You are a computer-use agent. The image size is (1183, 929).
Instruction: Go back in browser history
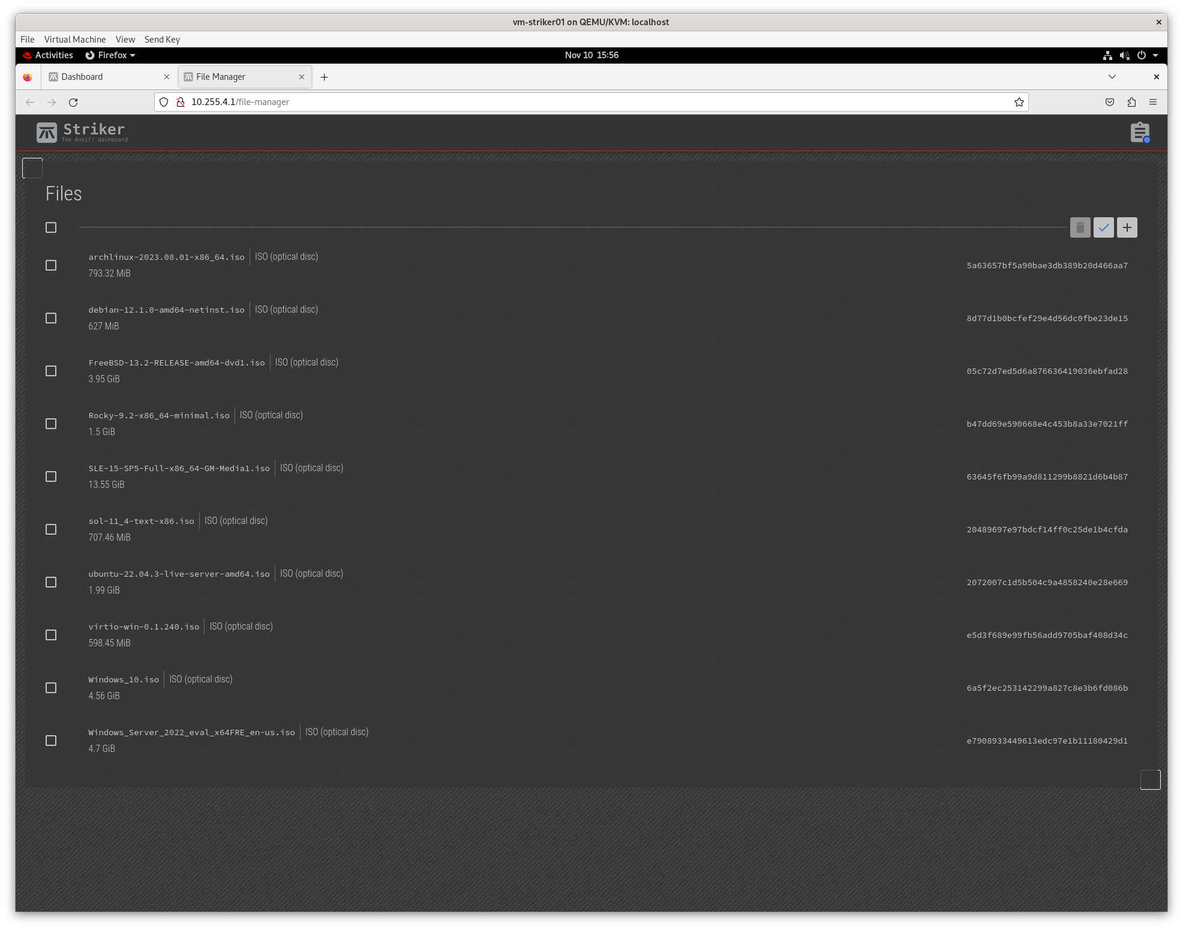tap(30, 102)
